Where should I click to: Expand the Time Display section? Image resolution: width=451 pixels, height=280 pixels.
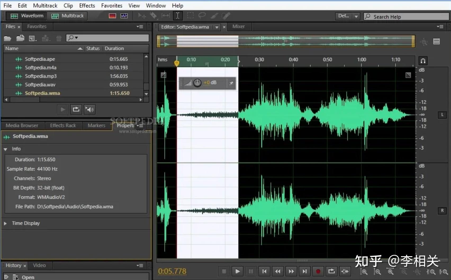click(x=5, y=223)
